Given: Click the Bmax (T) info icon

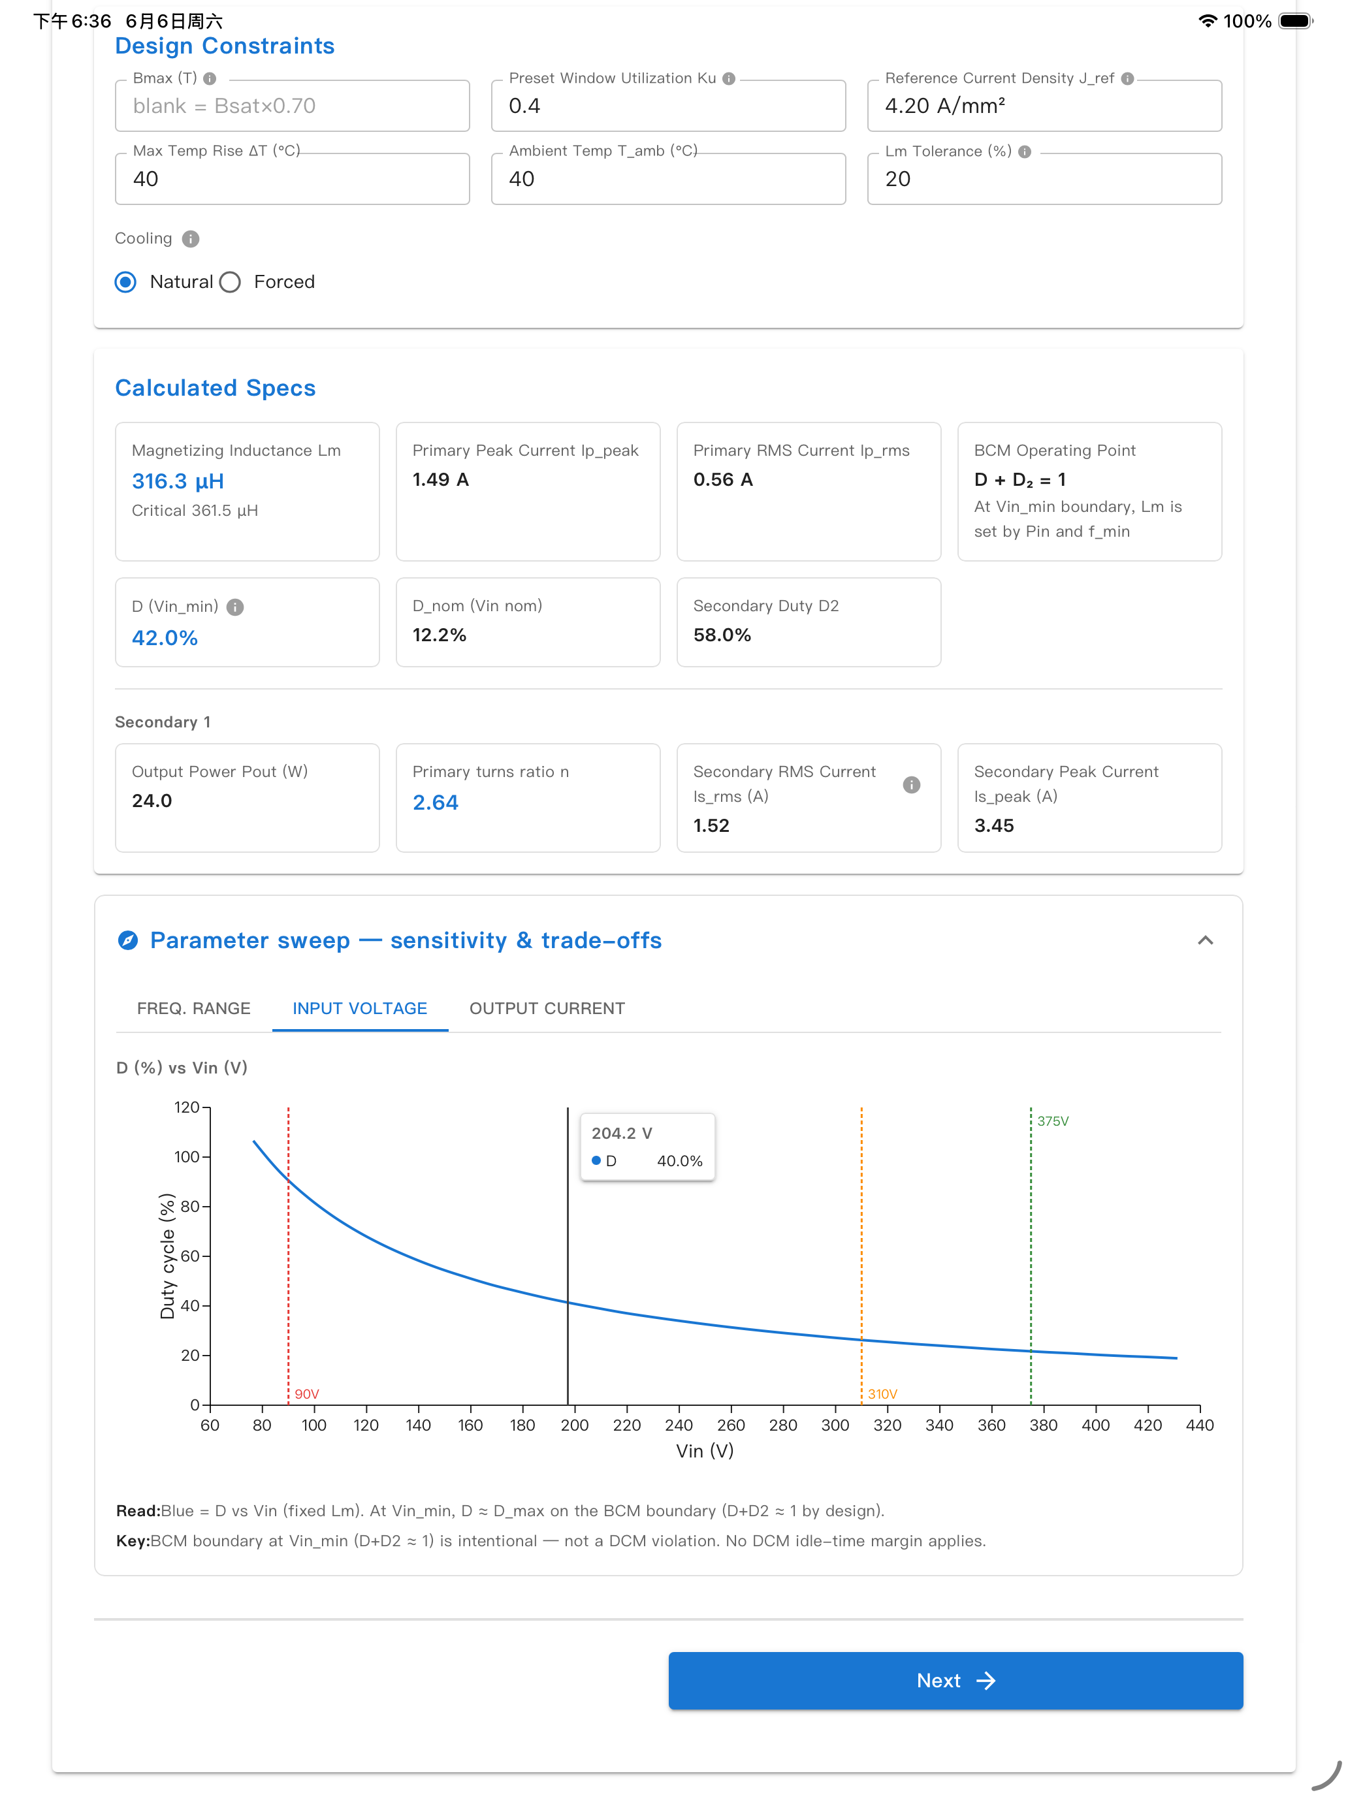Looking at the screenshot, I should pyautogui.click(x=210, y=79).
